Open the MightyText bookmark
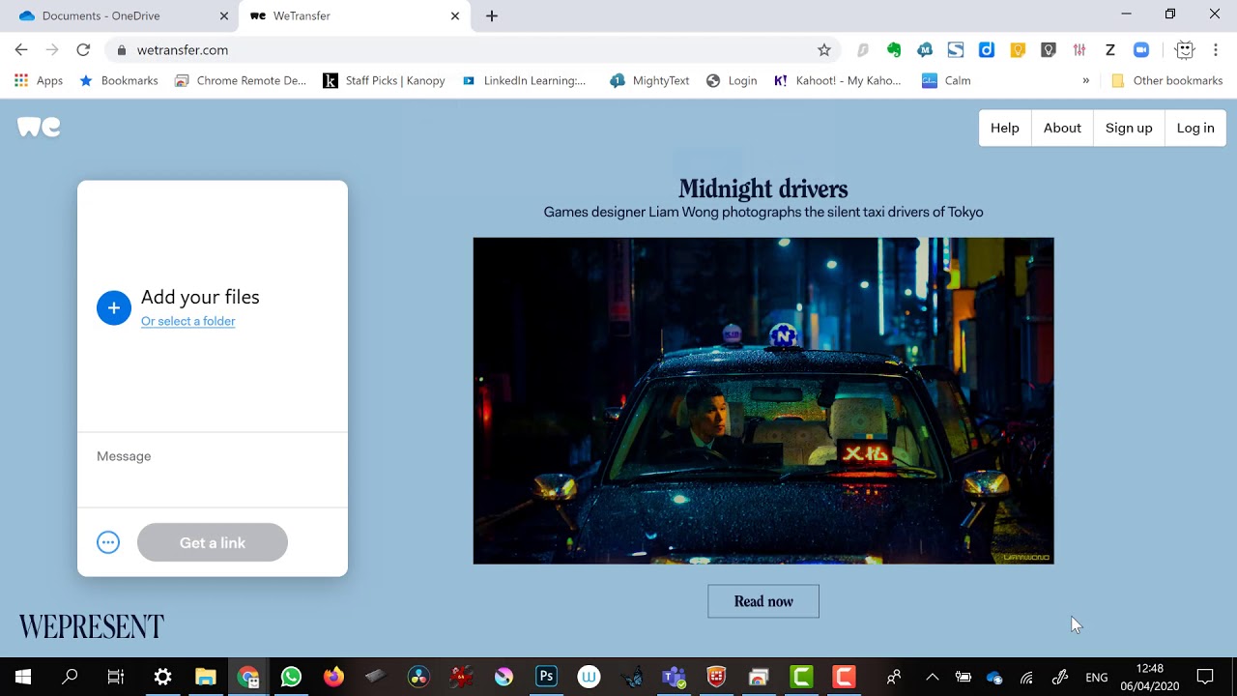Screen dimensions: 1237x696 [649, 81]
